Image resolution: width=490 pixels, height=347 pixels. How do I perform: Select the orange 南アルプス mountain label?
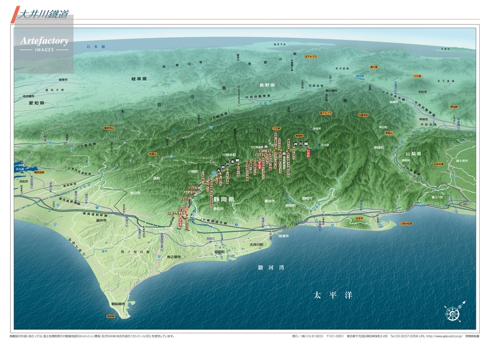(326, 113)
